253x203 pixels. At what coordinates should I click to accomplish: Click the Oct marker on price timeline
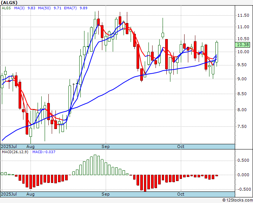click(180, 146)
